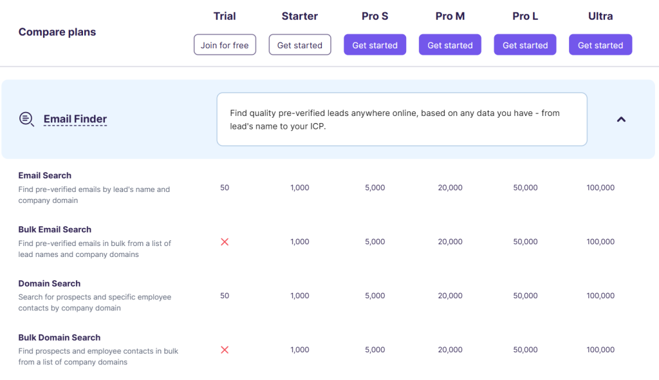Click the Compare plans heading
This screenshot has height=380, width=659.
click(57, 31)
